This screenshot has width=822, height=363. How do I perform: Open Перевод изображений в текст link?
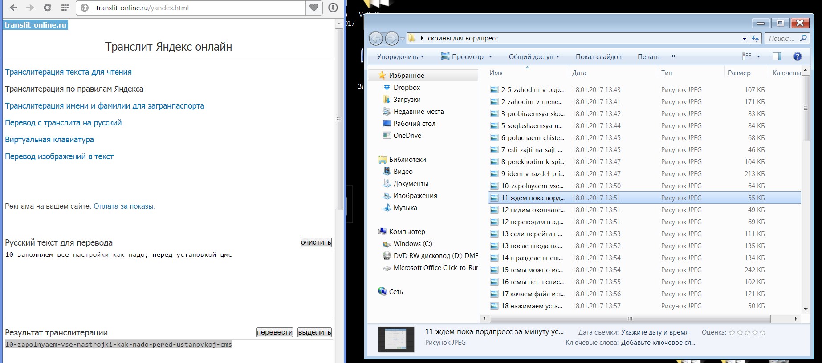pyautogui.click(x=59, y=157)
